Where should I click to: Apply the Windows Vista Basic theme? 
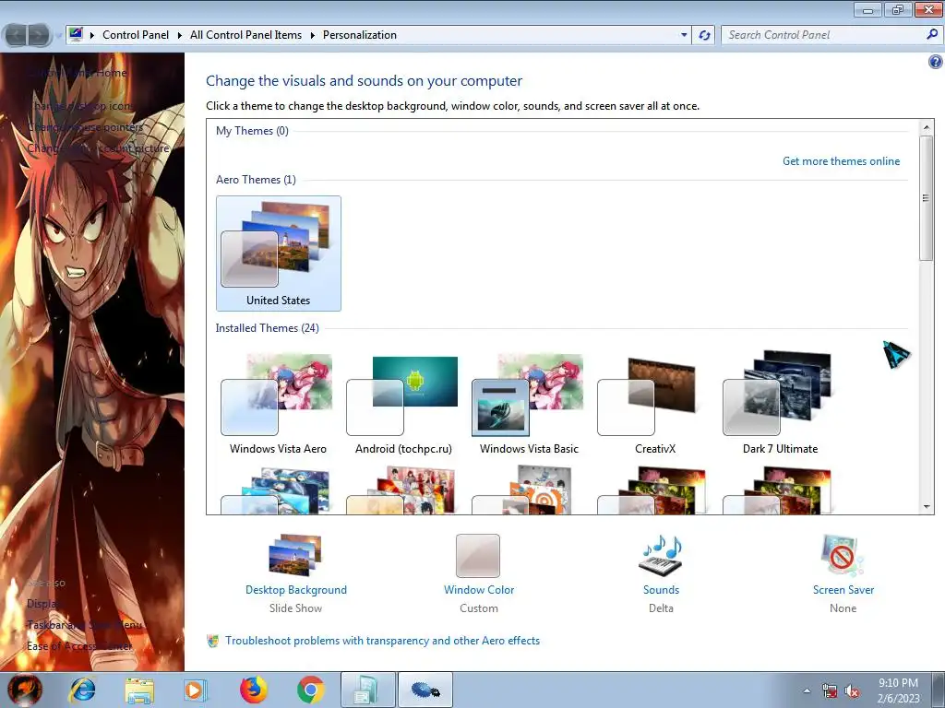tap(529, 404)
